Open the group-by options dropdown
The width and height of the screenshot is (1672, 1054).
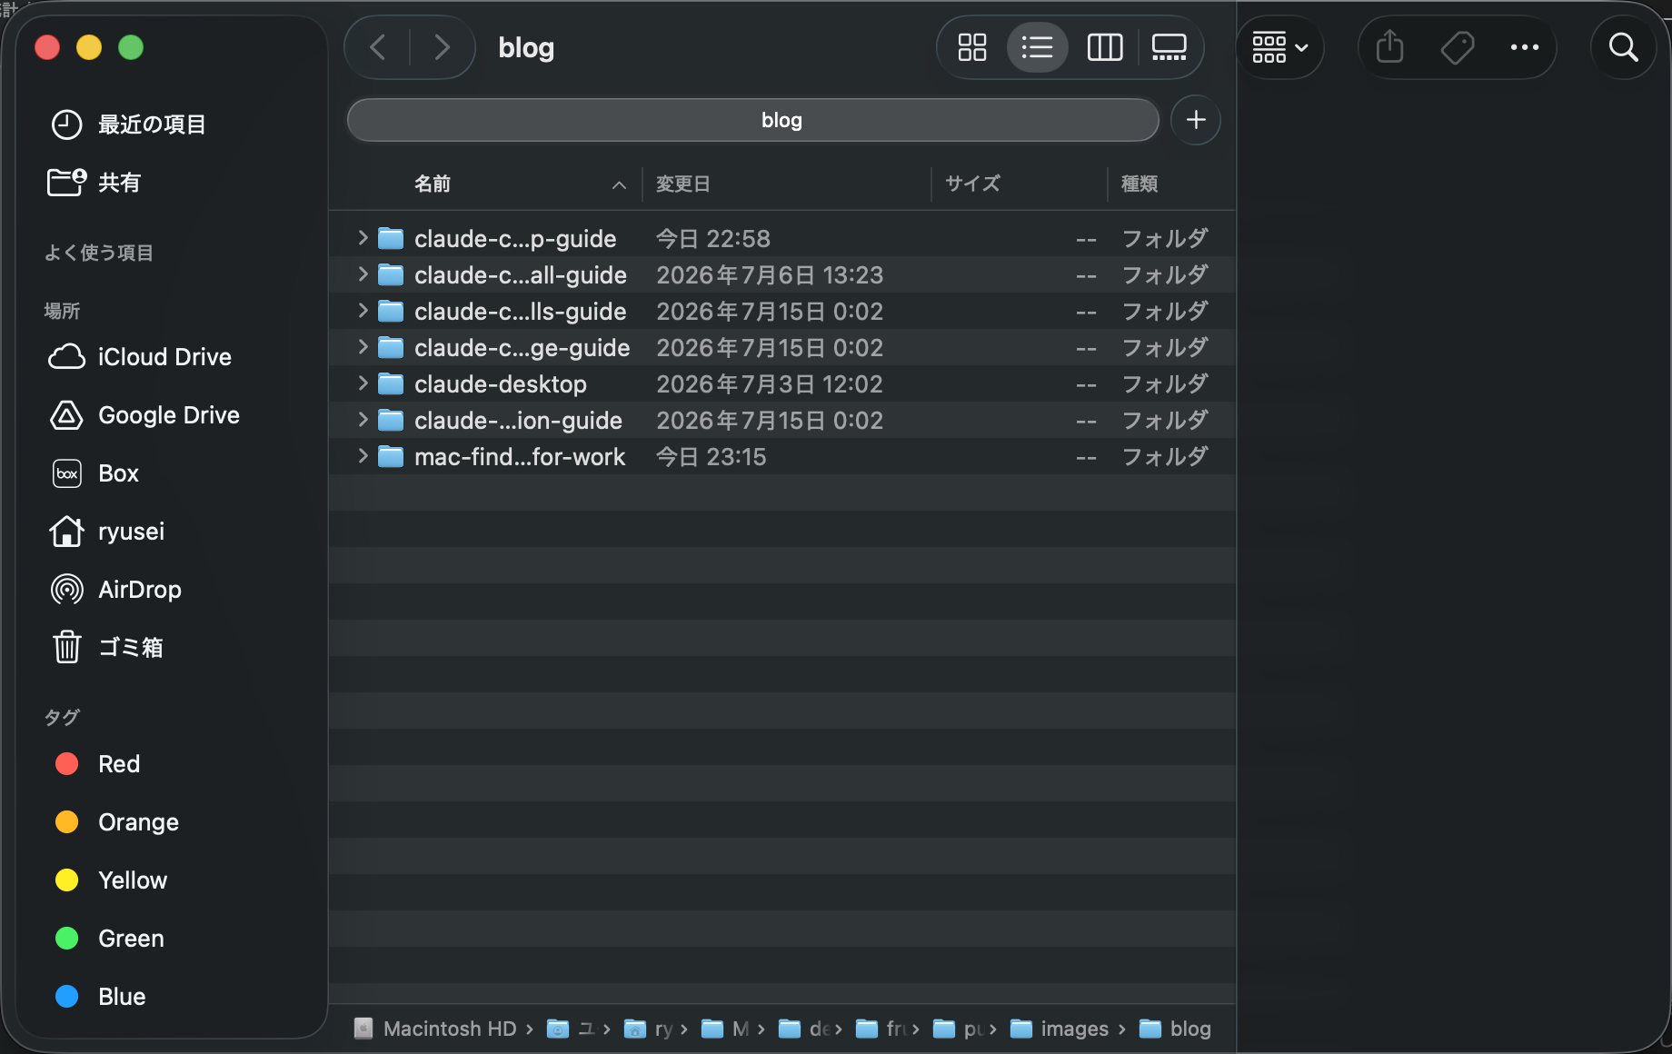pyautogui.click(x=1279, y=47)
